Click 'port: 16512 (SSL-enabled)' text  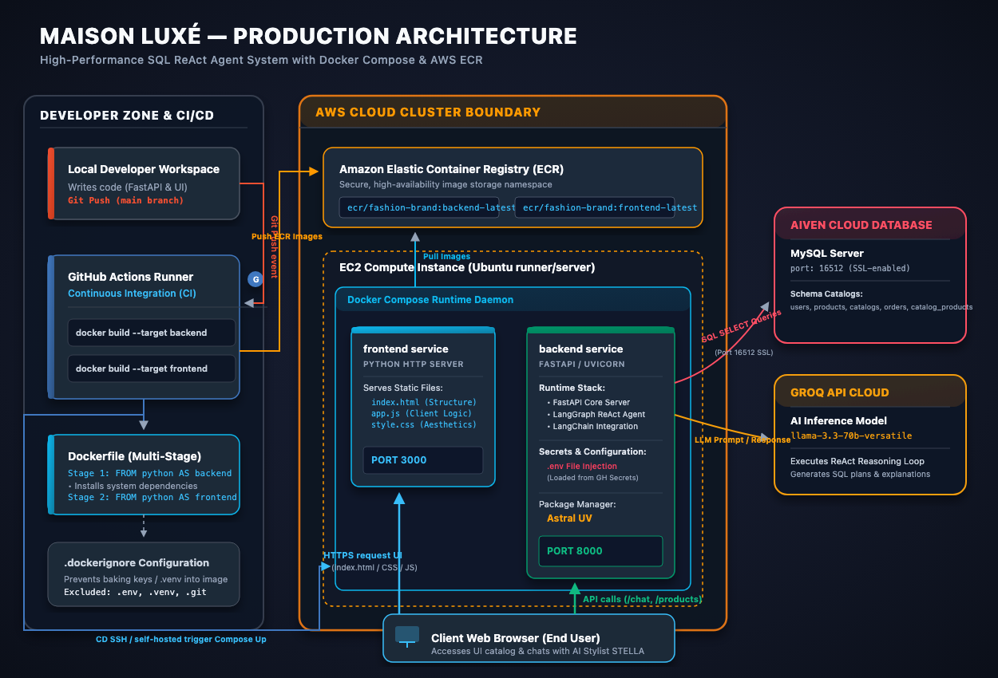[850, 268]
